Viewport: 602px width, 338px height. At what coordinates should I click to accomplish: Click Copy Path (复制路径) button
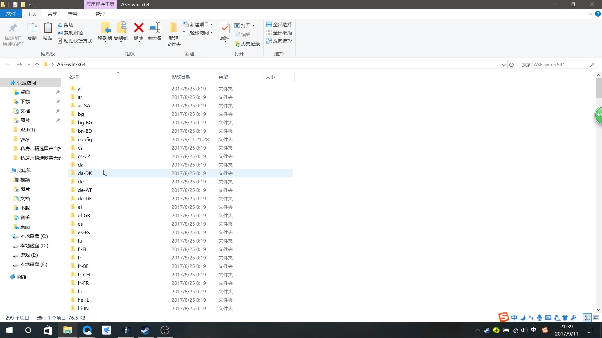(70, 33)
